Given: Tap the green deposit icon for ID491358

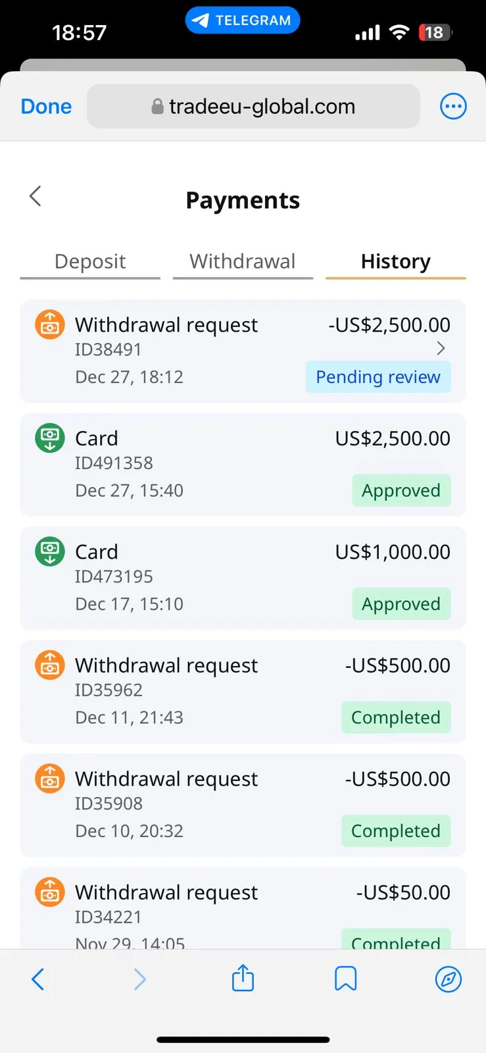Looking at the screenshot, I should (x=50, y=438).
